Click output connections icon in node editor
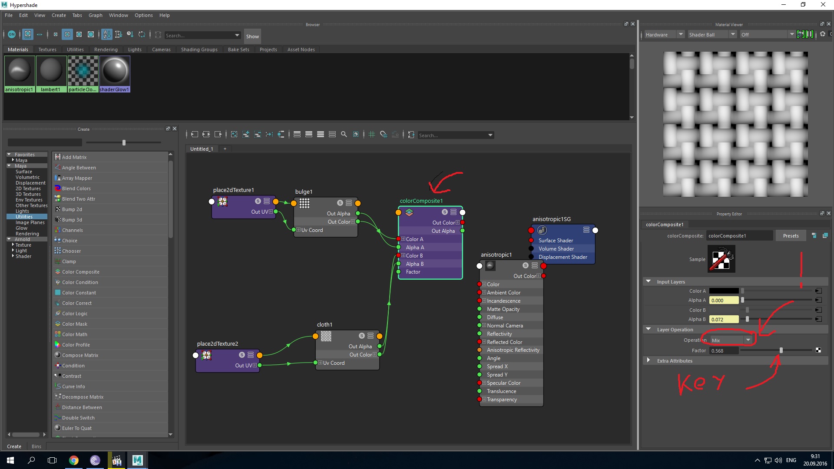 pos(218,135)
